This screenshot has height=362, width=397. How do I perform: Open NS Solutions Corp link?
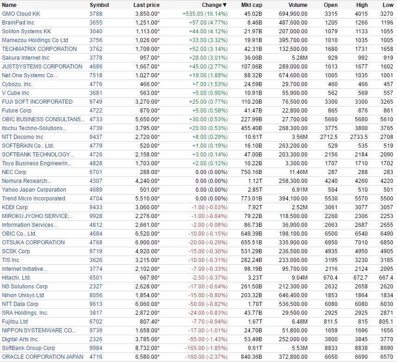(25, 287)
